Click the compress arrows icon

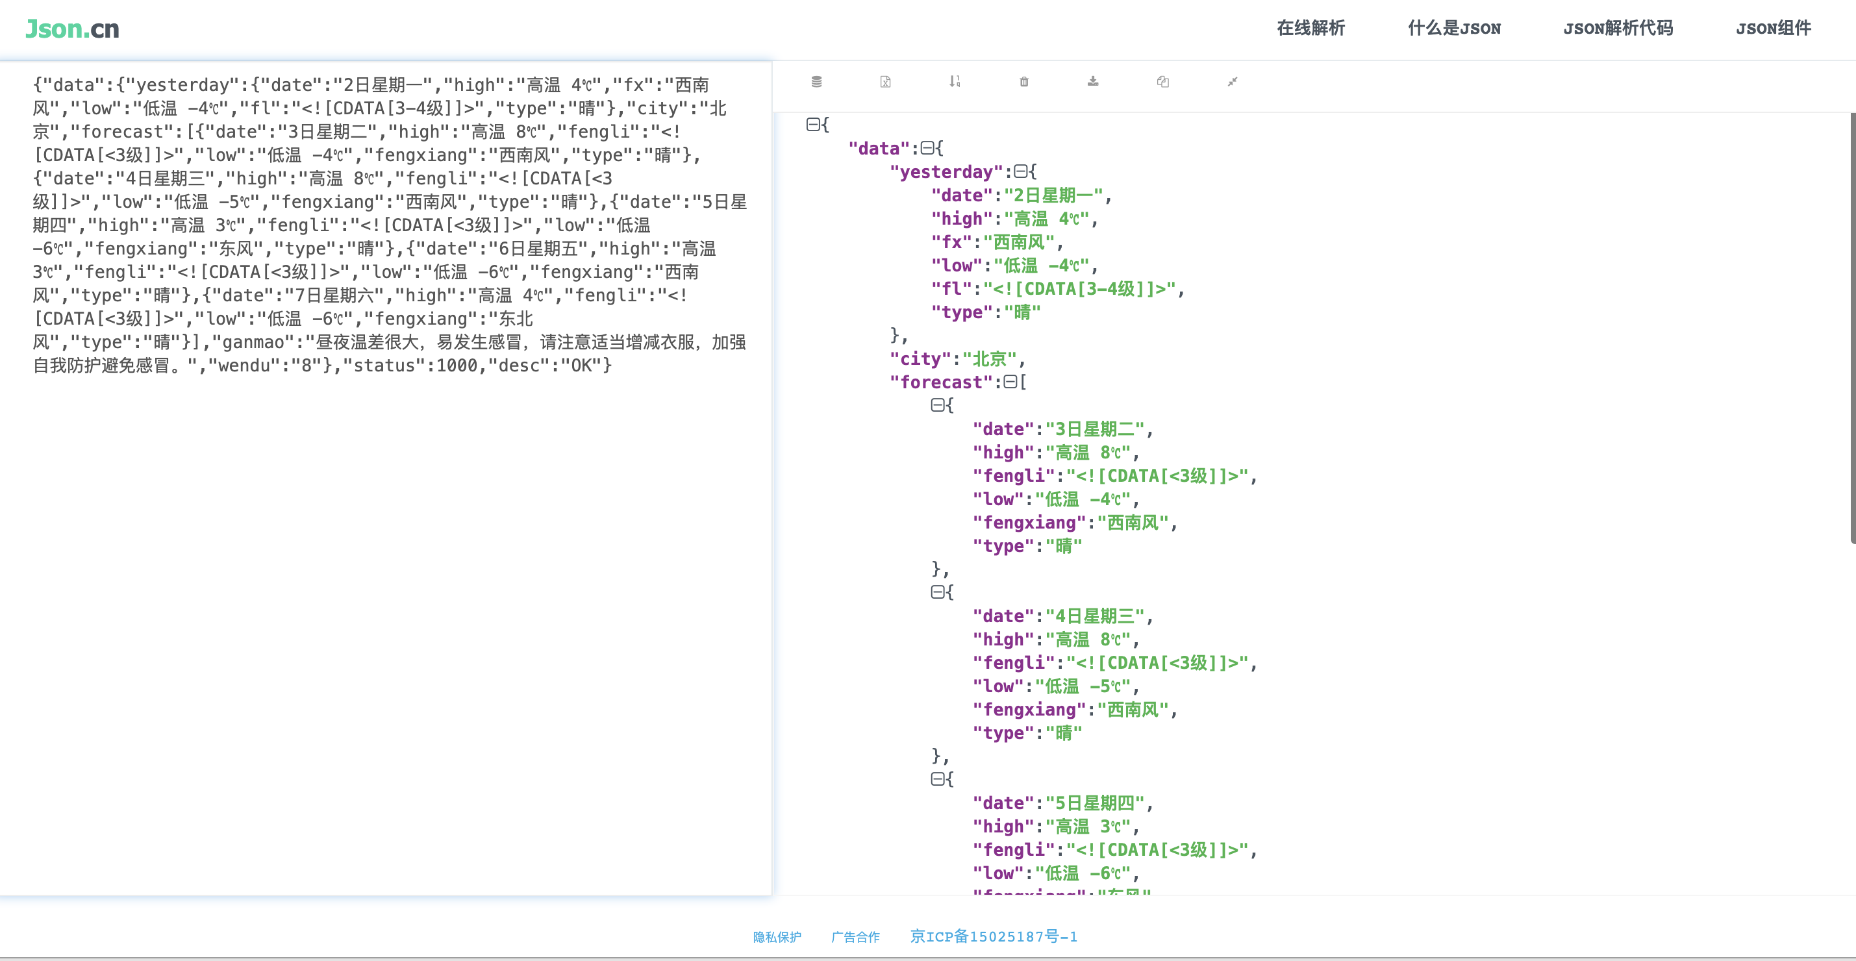click(1232, 81)
